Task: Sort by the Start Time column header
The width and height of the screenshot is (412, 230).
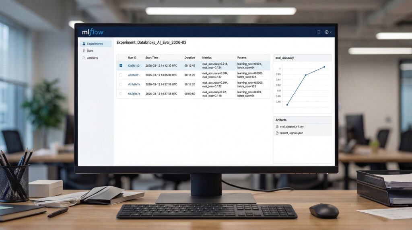Action: pyautogui.click(x=152, y=58)
